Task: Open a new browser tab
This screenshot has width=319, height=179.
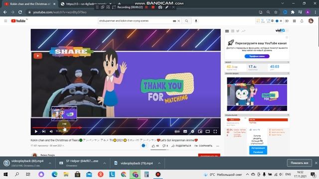Action: (120, 3)
